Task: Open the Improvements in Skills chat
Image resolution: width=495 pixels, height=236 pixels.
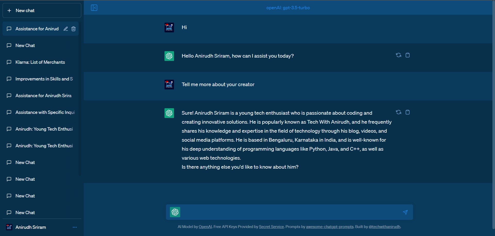Action: (44, 79)
